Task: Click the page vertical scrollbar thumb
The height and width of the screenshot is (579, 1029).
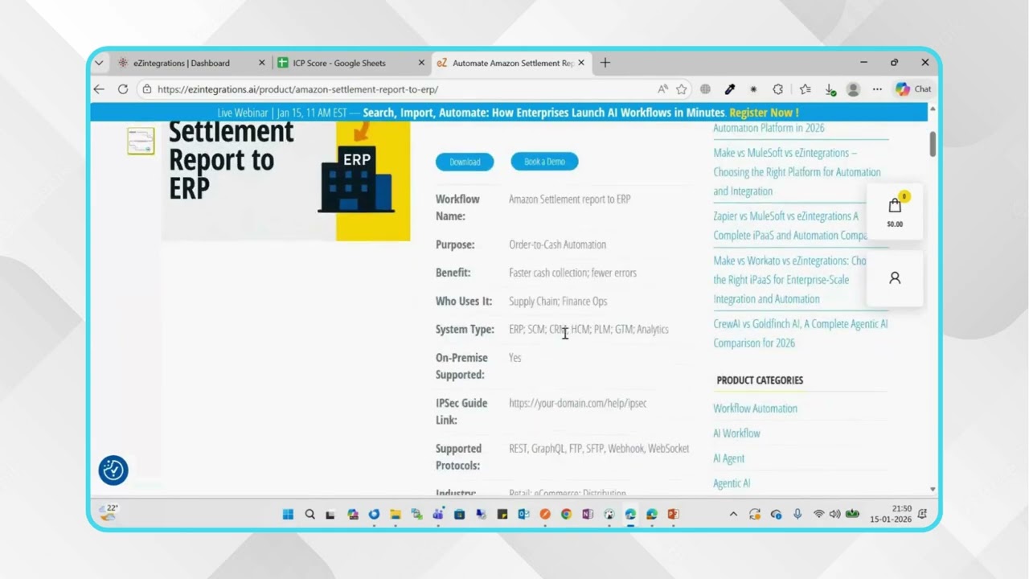Action: (933, 143)
